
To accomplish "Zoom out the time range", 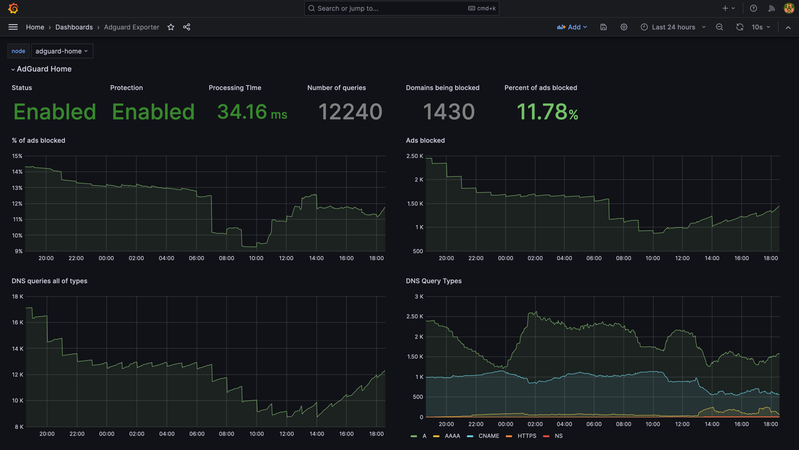I will [719, 27].
